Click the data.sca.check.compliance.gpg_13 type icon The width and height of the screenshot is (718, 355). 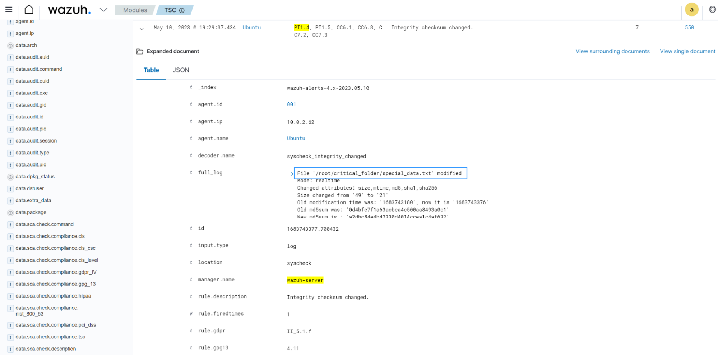[x=10, y=284]
